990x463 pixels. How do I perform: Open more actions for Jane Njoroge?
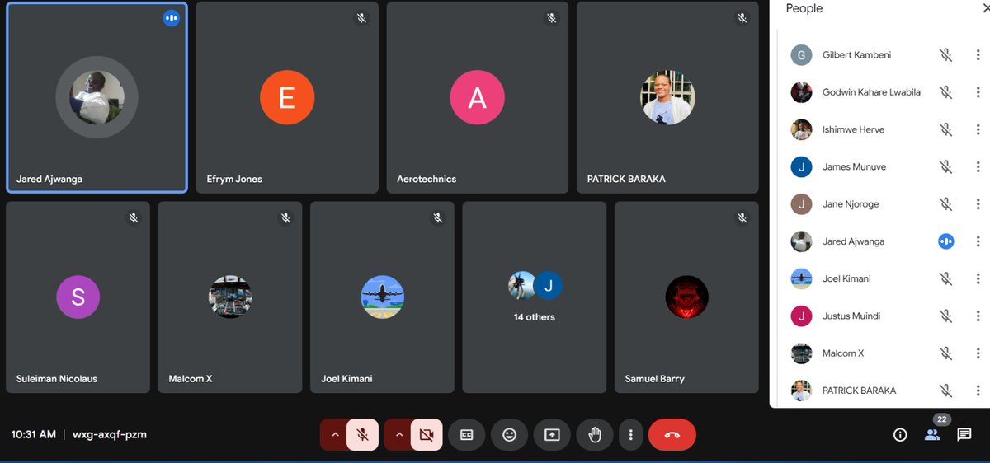978,204
